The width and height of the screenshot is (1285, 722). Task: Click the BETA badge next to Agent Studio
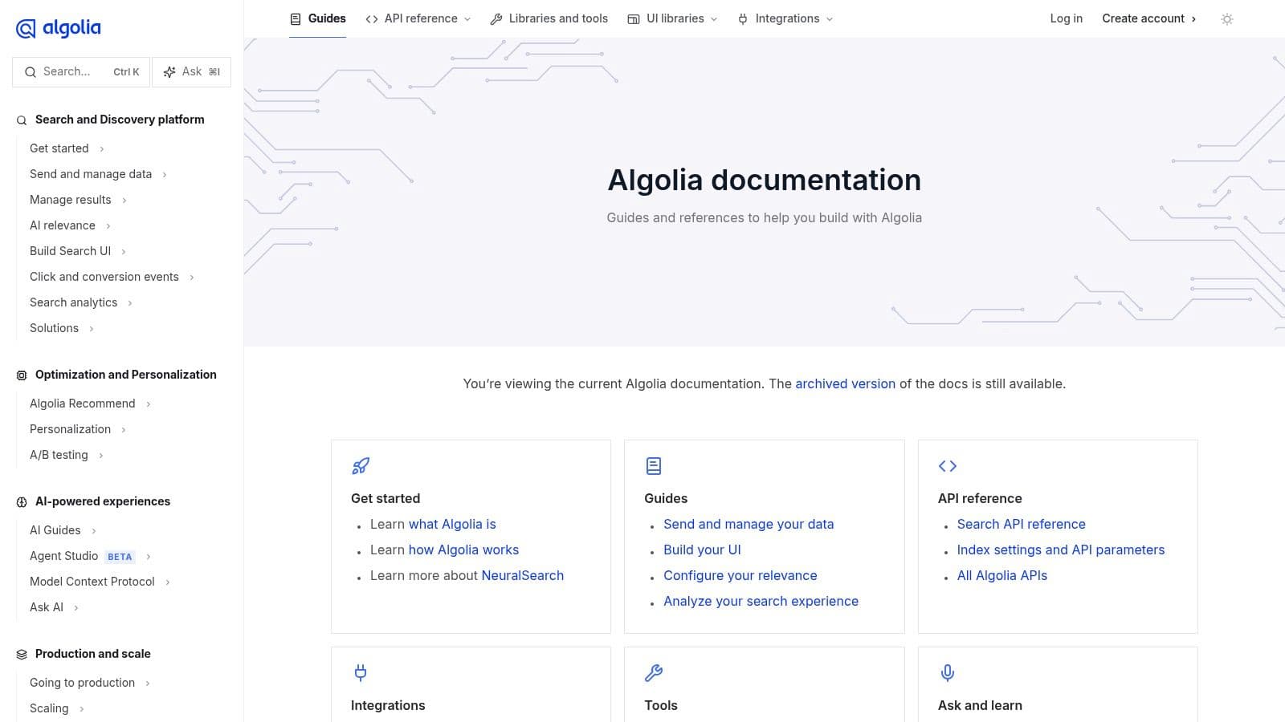[x=120, y=556]
